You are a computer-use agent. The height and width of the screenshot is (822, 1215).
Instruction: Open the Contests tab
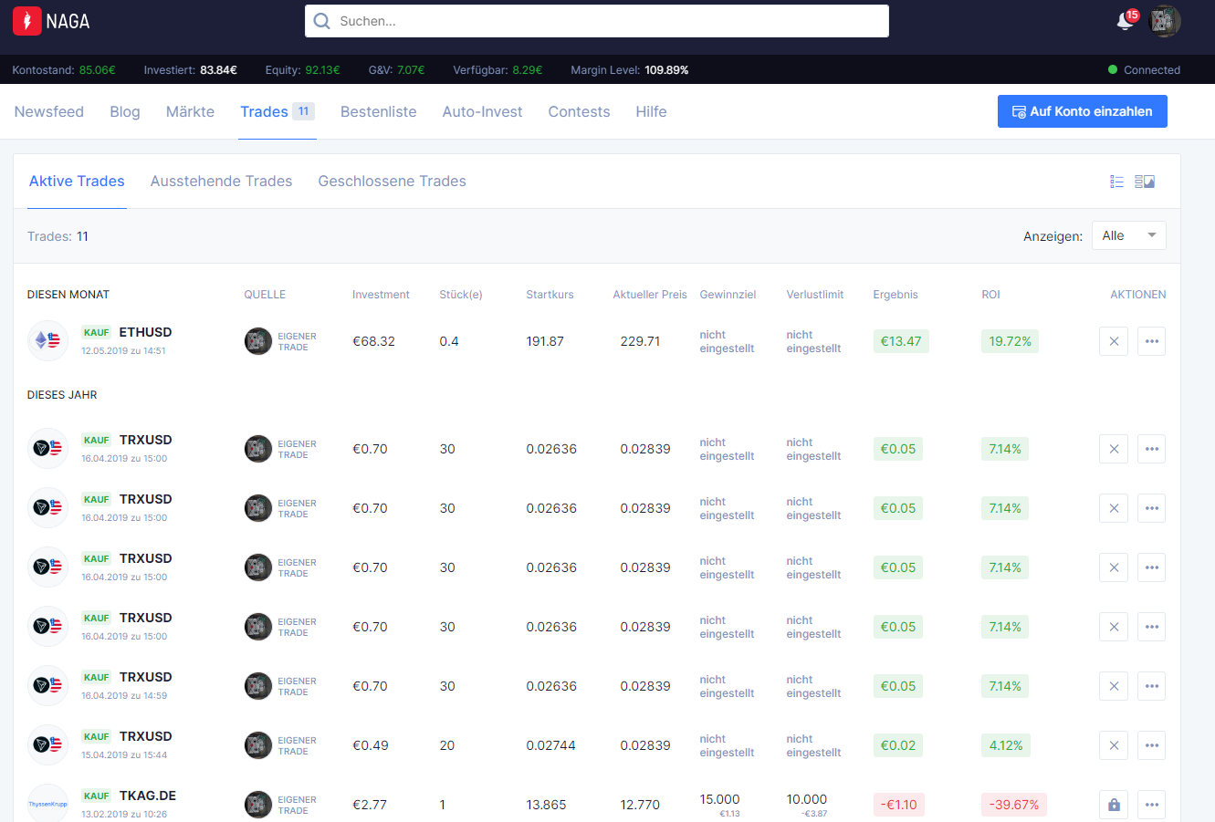click(579, 111)
